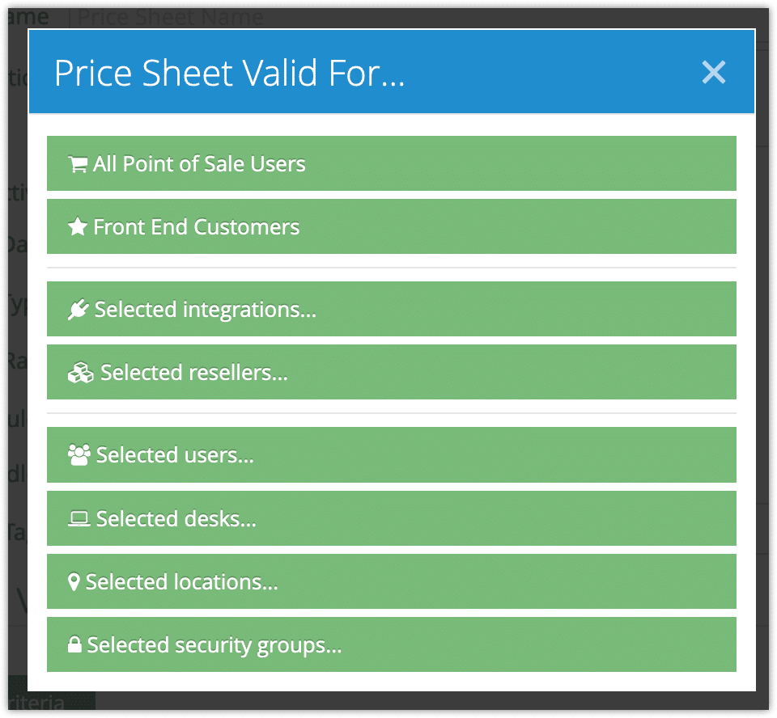The image size is (777, 718).
Task: Click the group icon for users
Action: 79,455
